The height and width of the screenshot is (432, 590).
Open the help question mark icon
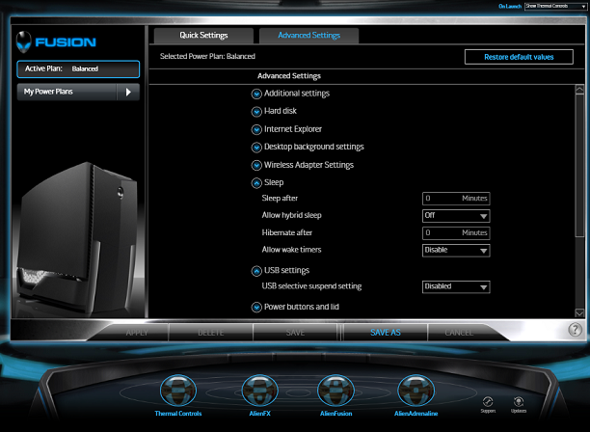575,330
